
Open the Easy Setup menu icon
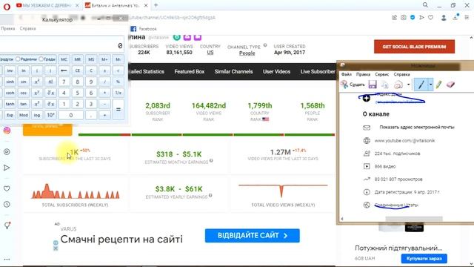coord(467,18)
